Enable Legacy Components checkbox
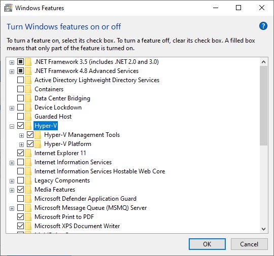This screenshot has height=256, width=274. 21,180
